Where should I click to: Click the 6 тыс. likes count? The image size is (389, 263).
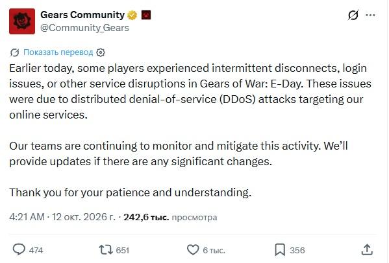pyautogui.click(x=214, y=251)
